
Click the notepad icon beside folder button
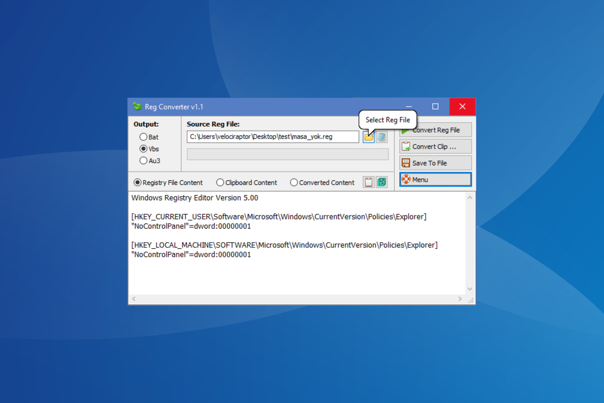[381, 137]
